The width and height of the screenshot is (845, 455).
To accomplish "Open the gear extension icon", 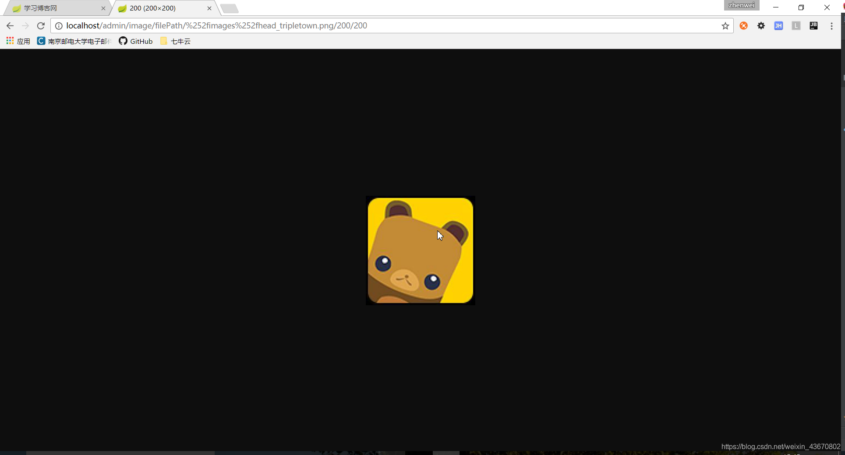I will tap(761, 26).
